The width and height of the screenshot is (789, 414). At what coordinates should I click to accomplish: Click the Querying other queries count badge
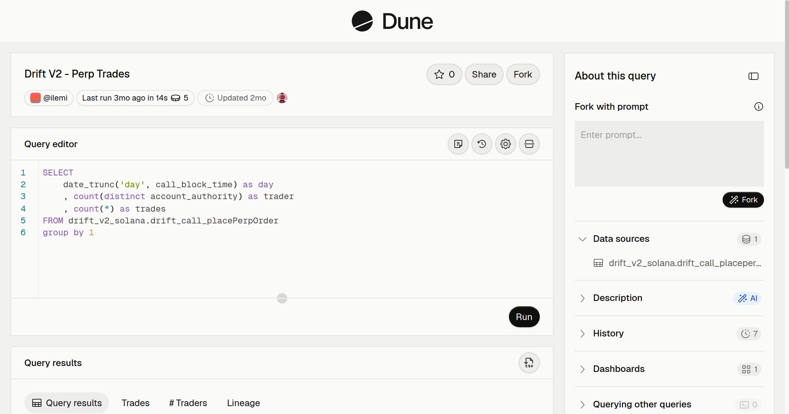coord(748,405)
